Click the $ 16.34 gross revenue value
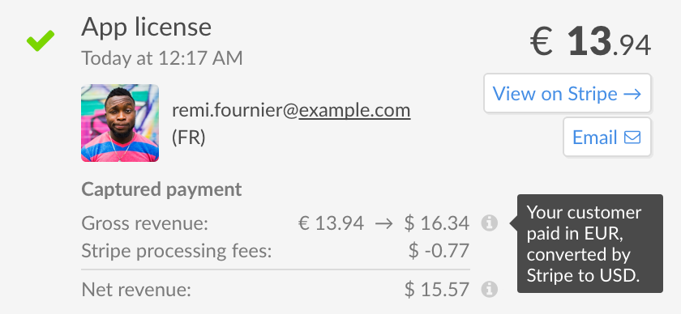 click(437, 223)
